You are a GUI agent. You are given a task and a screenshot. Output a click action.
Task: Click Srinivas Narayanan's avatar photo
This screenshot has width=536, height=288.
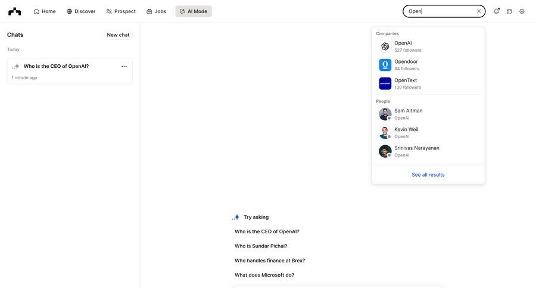coord(385,151)
